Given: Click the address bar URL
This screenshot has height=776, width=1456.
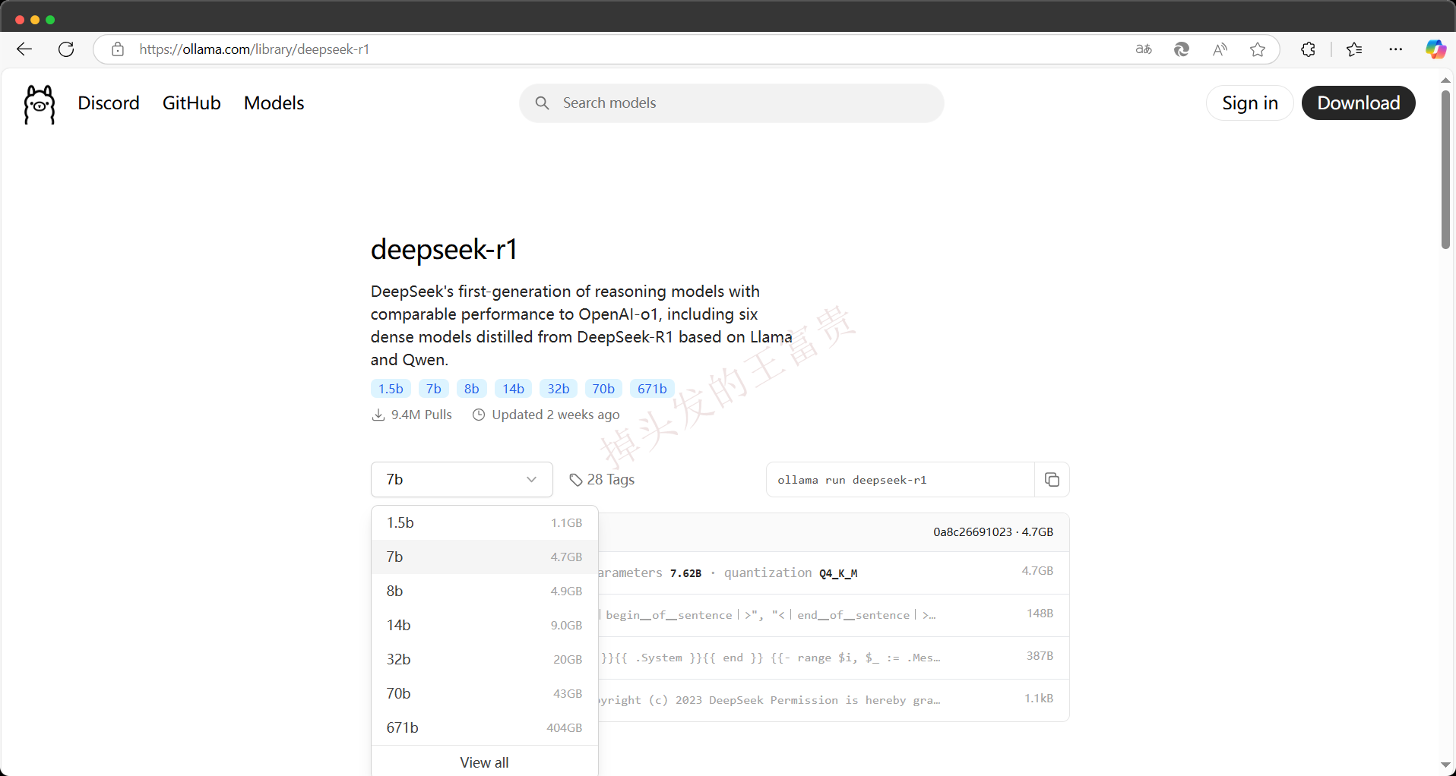Looking at the screenshot, I should pos(255,49).
